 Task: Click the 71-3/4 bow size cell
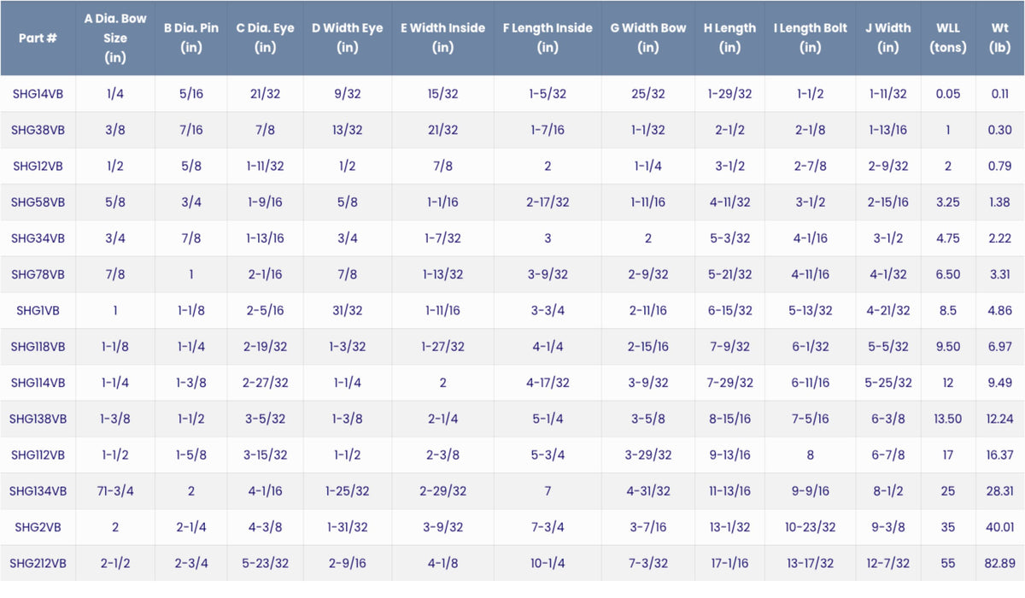pos(114,491)
